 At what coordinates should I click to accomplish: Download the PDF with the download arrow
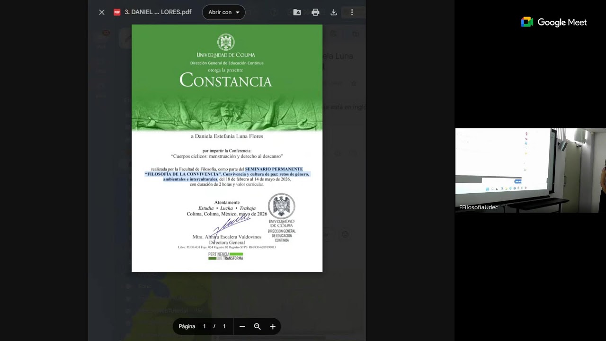click(x=334, y=12)
